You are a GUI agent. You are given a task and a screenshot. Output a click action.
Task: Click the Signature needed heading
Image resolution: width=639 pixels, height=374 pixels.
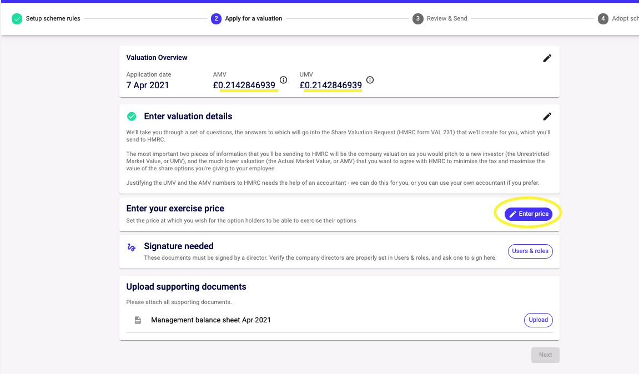[179, 246]
